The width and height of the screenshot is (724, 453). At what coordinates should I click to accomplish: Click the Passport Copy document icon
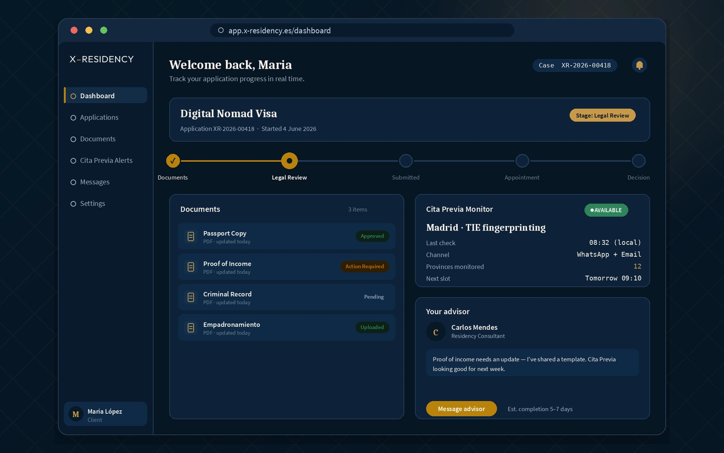tap(191, 236)
